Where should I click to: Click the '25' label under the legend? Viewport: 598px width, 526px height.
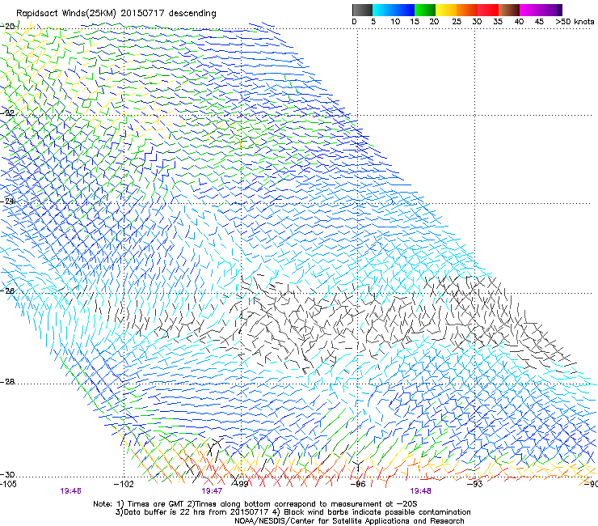pyautogui.click(x=457, y=21)
